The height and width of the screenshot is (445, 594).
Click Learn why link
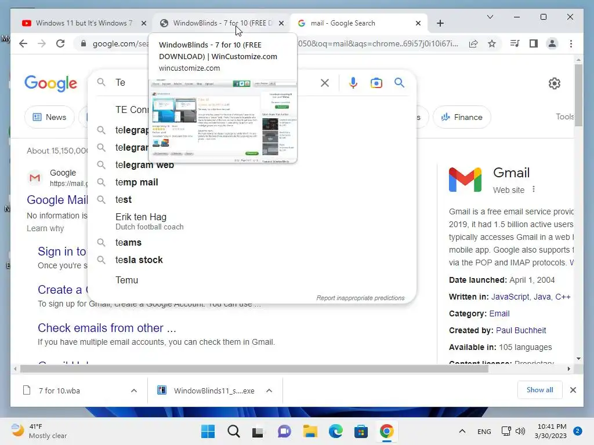(x=45, y=228)
